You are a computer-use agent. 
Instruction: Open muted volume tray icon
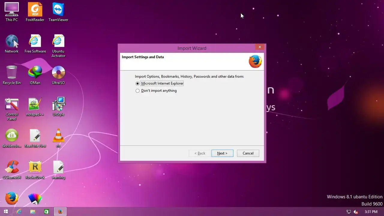click(x=356, y=212)
